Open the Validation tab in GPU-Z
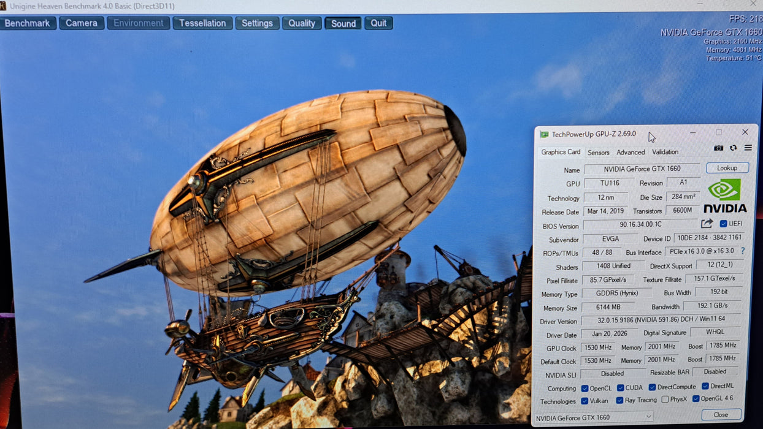Viewport: 763px width, 429px height. pos(665,152)
